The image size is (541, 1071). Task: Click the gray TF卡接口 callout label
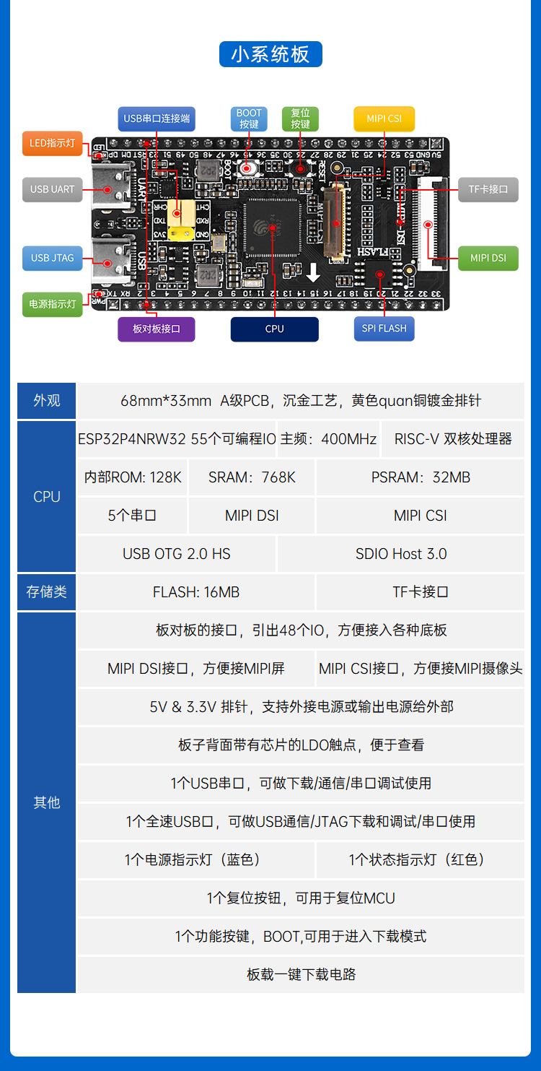pos(488,189)
